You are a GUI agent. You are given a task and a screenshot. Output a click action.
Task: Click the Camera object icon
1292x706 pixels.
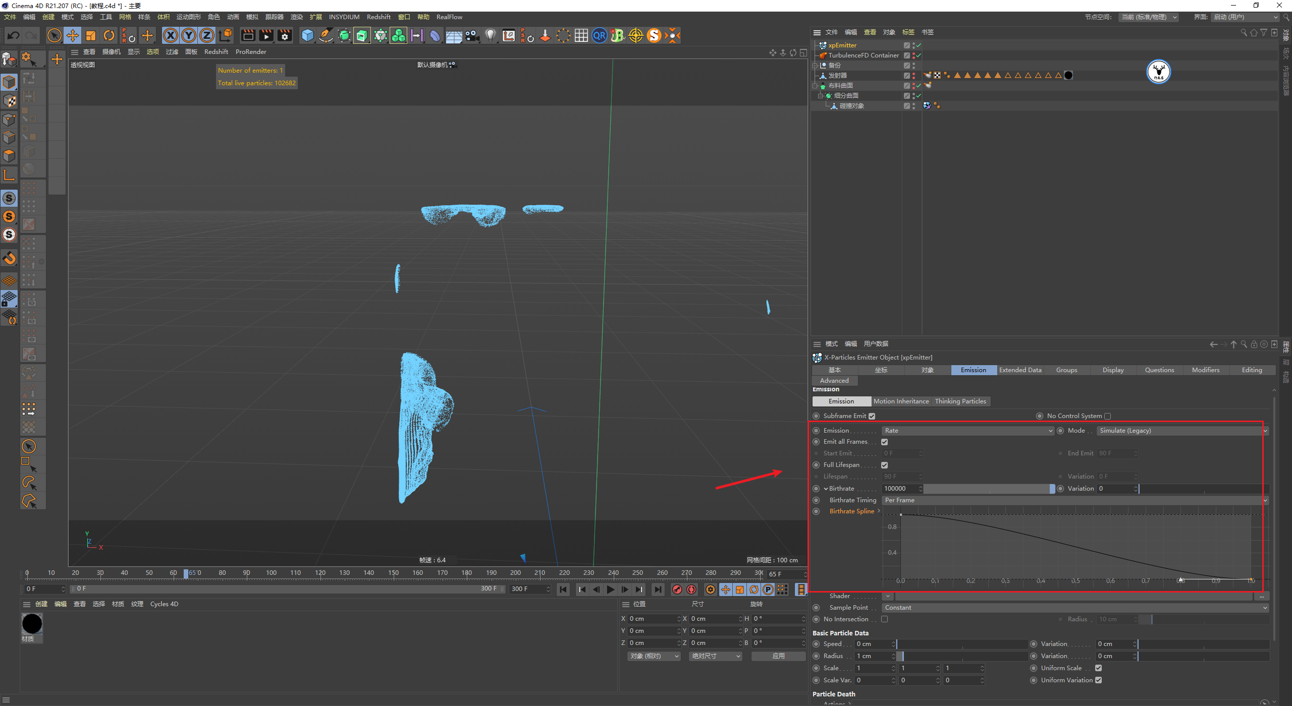(472, 35)
